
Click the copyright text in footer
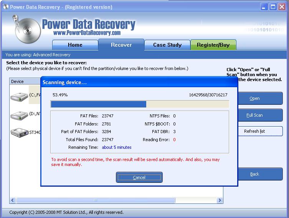coord(66,212)
